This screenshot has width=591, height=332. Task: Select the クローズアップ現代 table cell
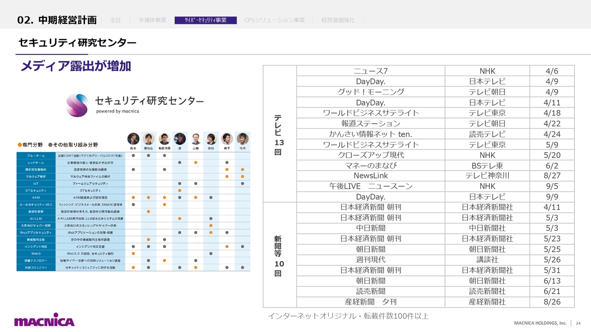pyautogui.click(x=371, y=155)
